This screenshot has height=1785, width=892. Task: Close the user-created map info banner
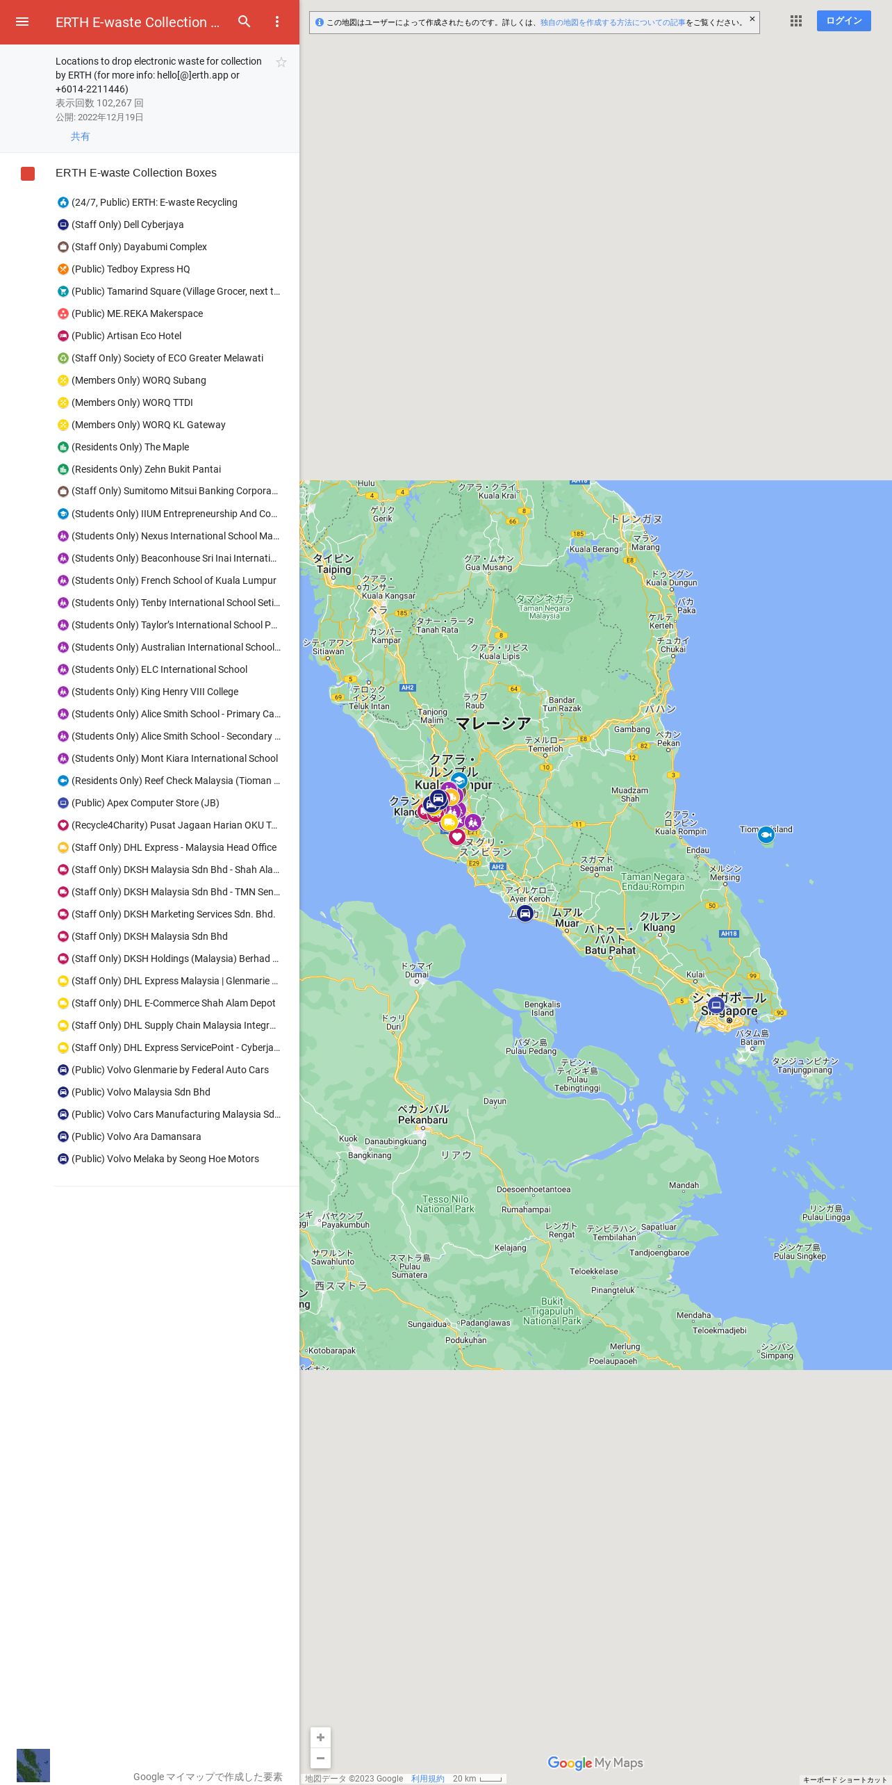point(752,19)
